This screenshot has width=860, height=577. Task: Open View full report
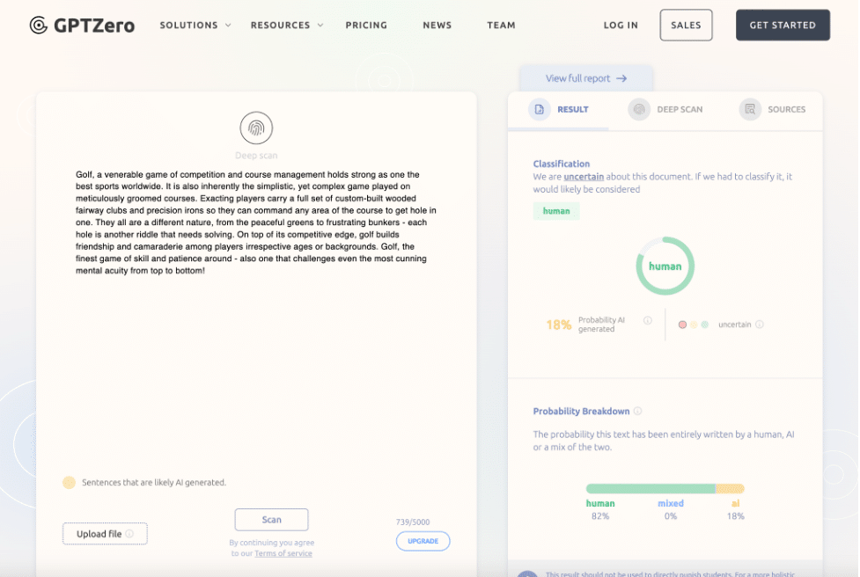click(585, 77)
